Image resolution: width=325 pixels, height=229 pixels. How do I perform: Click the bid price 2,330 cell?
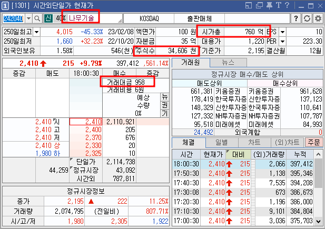coord(86,145)
